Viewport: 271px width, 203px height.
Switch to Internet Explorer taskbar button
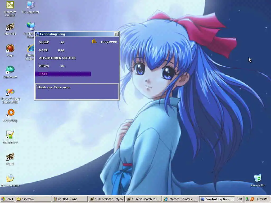[x=180, y=199]
